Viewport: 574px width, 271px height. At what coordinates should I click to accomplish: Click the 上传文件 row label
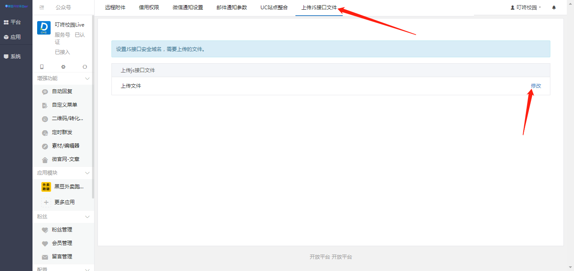click(131, 86)
